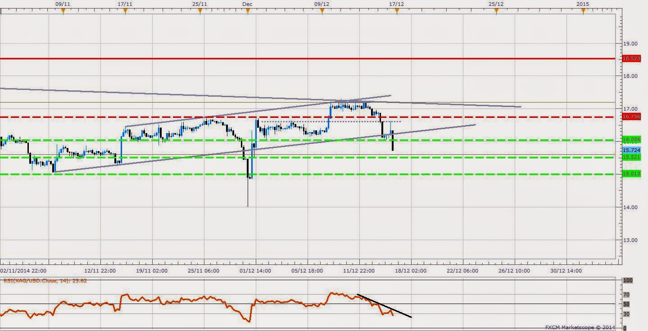The image size is (648, 331).
Task: Click the RSI(XAG/USD.Close, 14) indicator label
Action: click(45, 281)
